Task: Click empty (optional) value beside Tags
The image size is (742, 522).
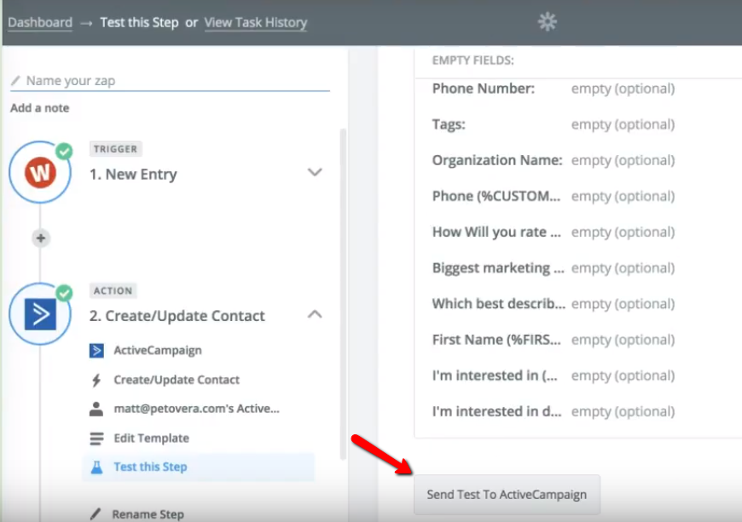Action: click(623, 124)
